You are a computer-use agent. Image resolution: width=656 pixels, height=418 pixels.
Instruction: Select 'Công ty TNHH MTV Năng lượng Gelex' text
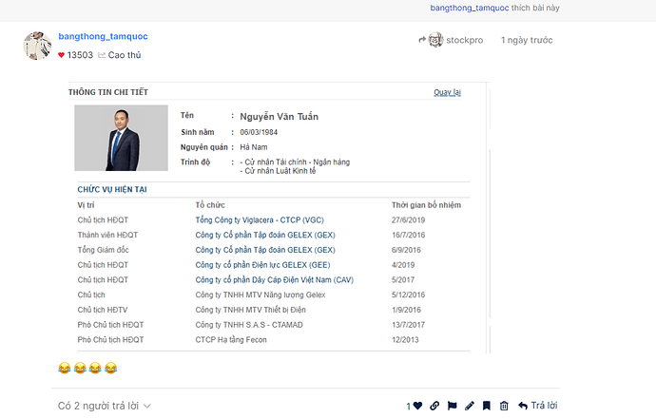260,294
